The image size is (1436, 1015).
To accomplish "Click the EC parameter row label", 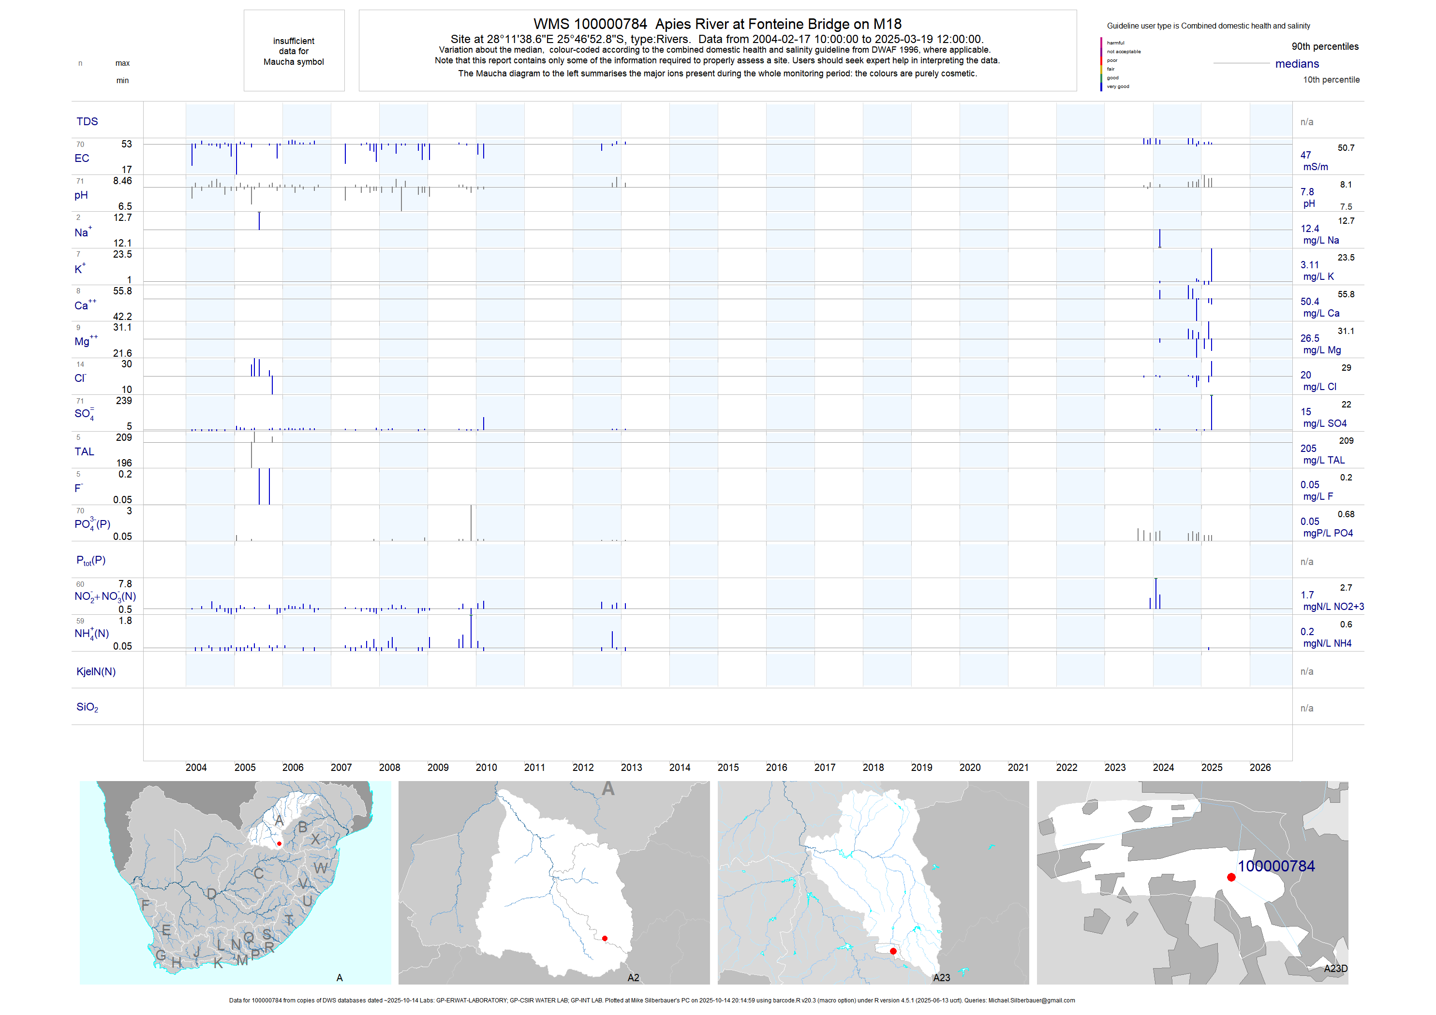I will click(x=82, y=158).
